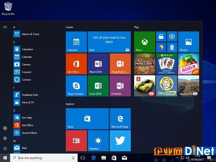Open the small Paint 3D tile
Image resolution: width=216 pixels, height=162 pixels.
[161, 47]
